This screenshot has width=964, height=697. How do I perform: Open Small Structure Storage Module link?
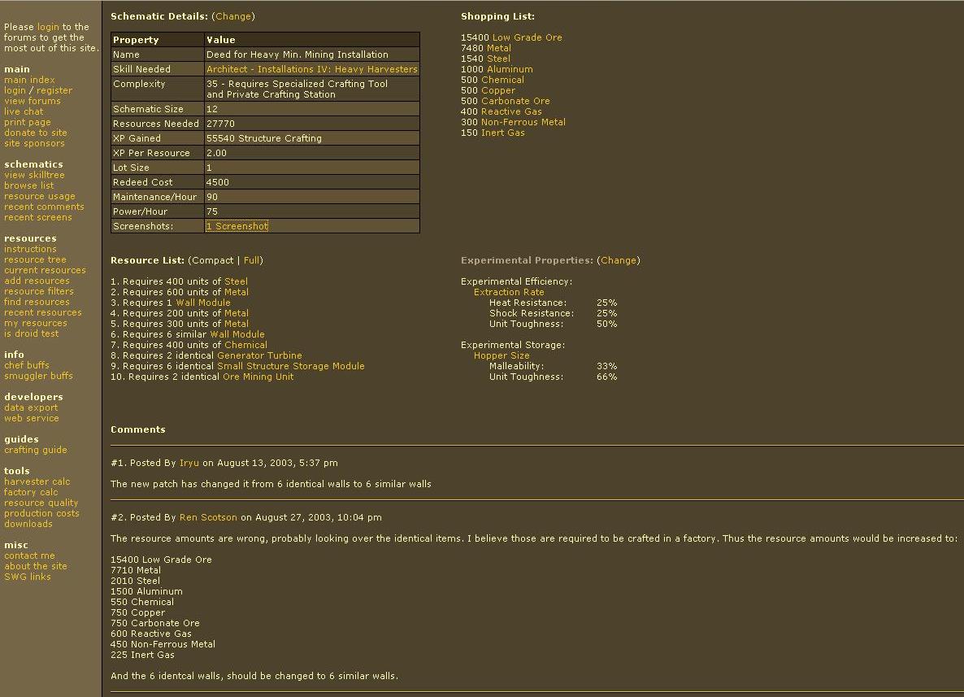(x=290, y=366)
